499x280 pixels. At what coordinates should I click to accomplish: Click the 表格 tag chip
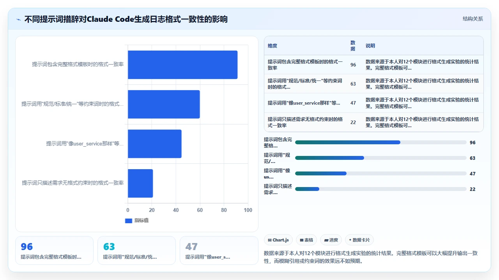[306, 240]
